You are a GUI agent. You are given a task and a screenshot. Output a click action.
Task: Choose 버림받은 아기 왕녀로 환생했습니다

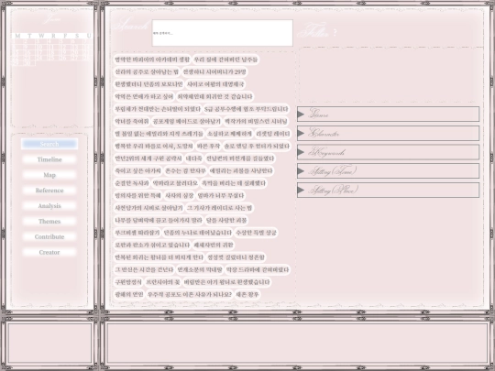click(226, 282)
